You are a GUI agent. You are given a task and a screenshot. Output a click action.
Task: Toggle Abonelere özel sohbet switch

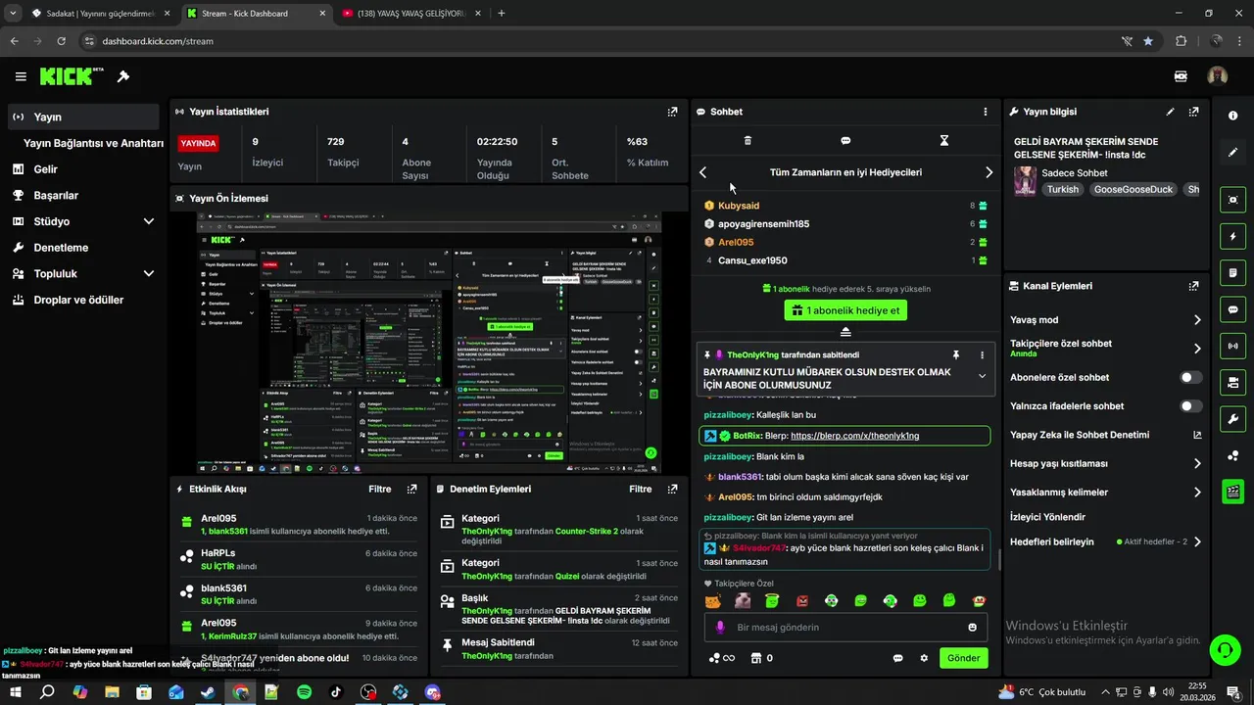click(1191, 377)
